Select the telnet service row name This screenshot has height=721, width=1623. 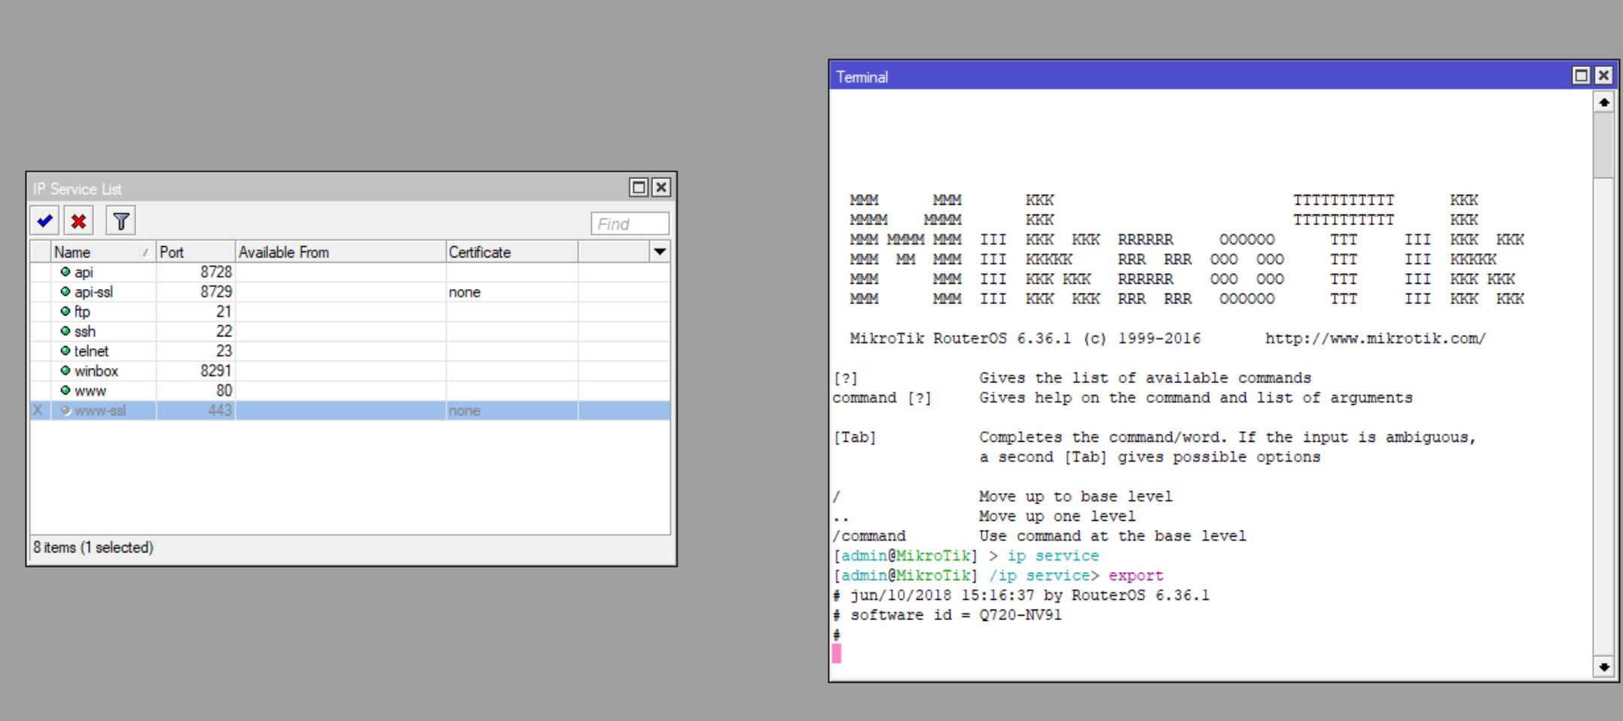(x=91, y=351)
